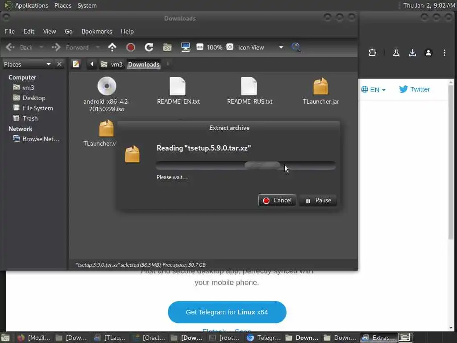Open the Bookmarks menu

click(97, 32)
